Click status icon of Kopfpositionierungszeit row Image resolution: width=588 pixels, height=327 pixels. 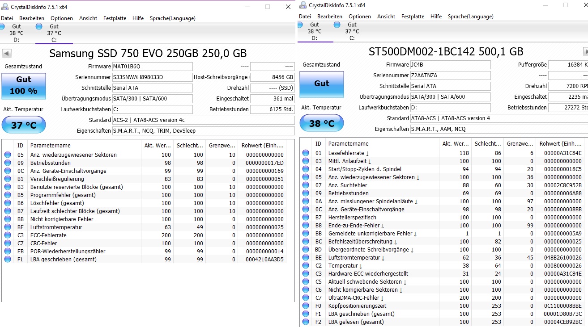point(306,306)
